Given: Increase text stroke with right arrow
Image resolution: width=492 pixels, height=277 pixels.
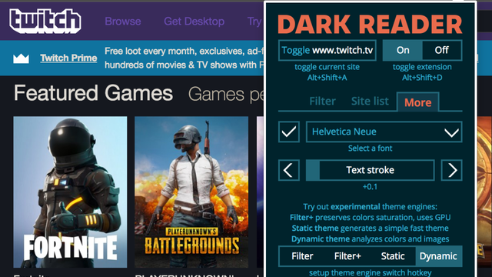Looking at the screenshot, I should [451, 170].
